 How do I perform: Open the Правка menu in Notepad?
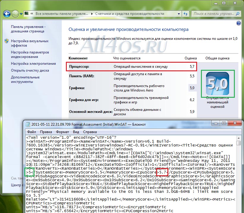coord(46,132)
